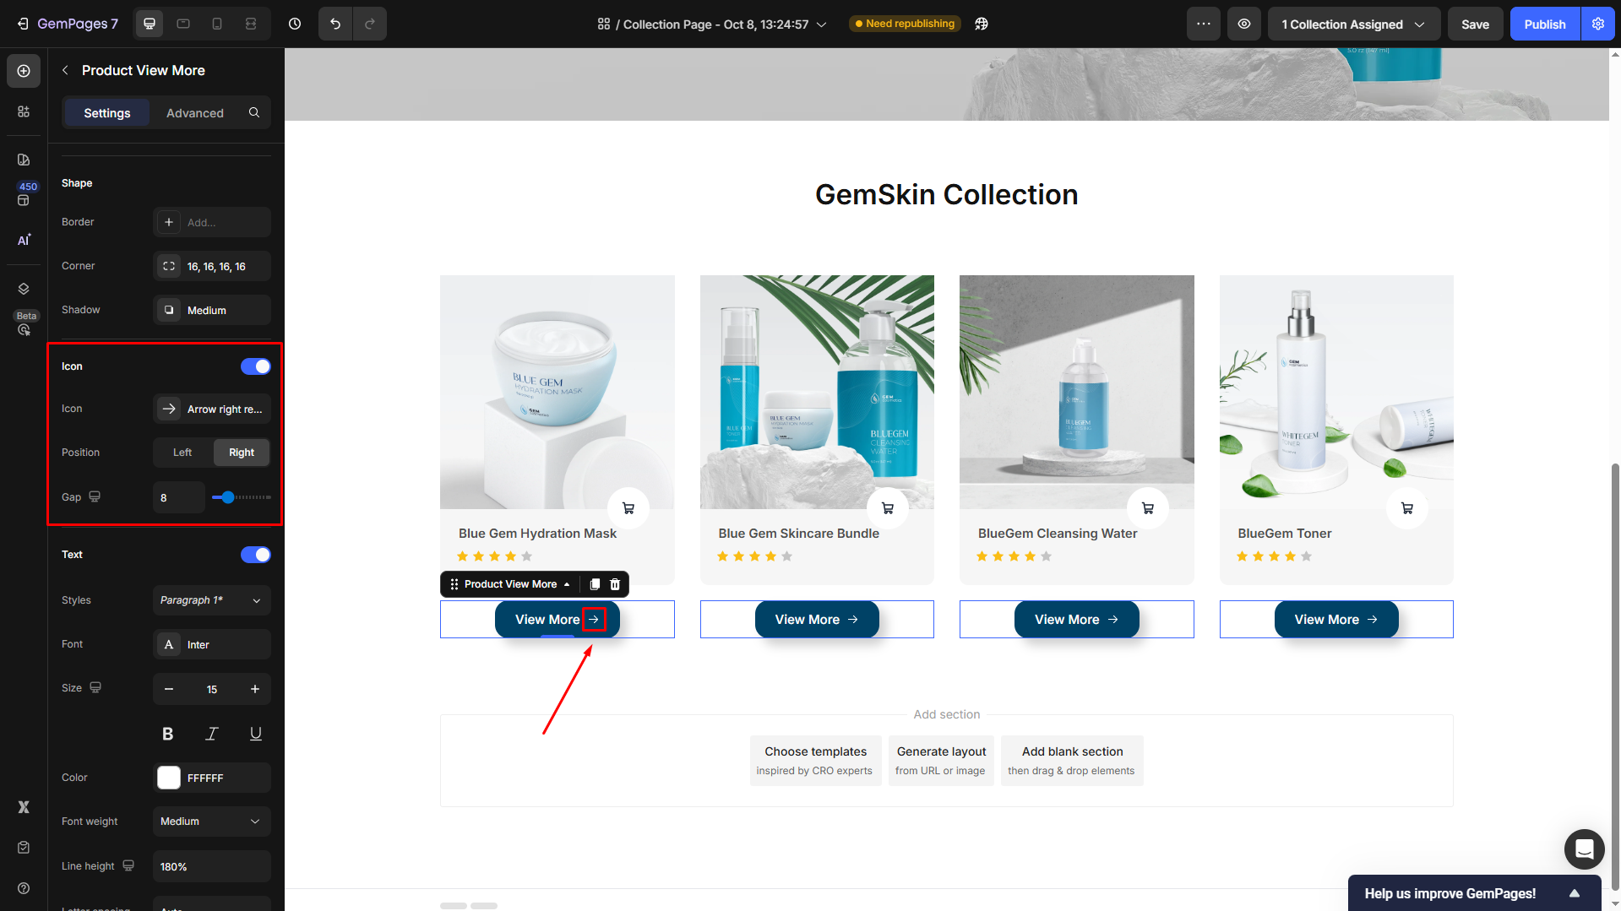Open the live chat support bubble
This screenshot has height=911, width=1621.
click(1585, 849)
